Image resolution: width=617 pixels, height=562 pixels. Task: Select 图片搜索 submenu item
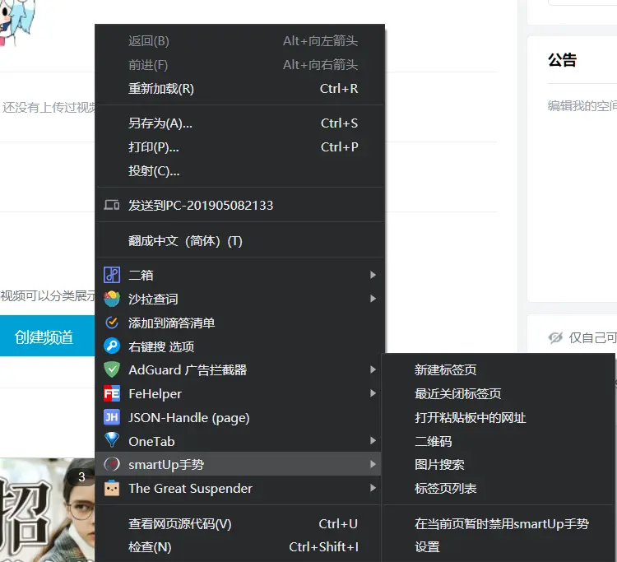click(499, 464)
